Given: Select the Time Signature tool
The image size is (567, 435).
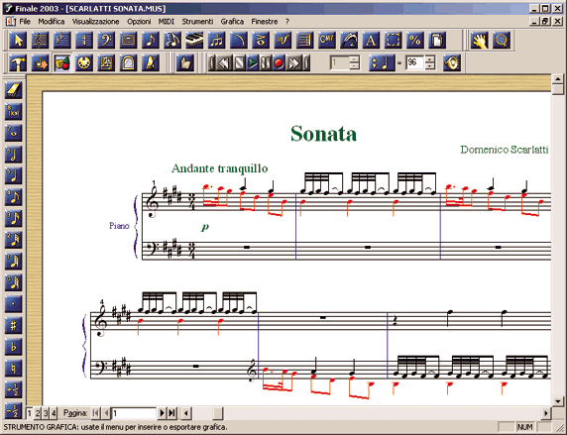Looking at the screenshot, I should 84,41.
